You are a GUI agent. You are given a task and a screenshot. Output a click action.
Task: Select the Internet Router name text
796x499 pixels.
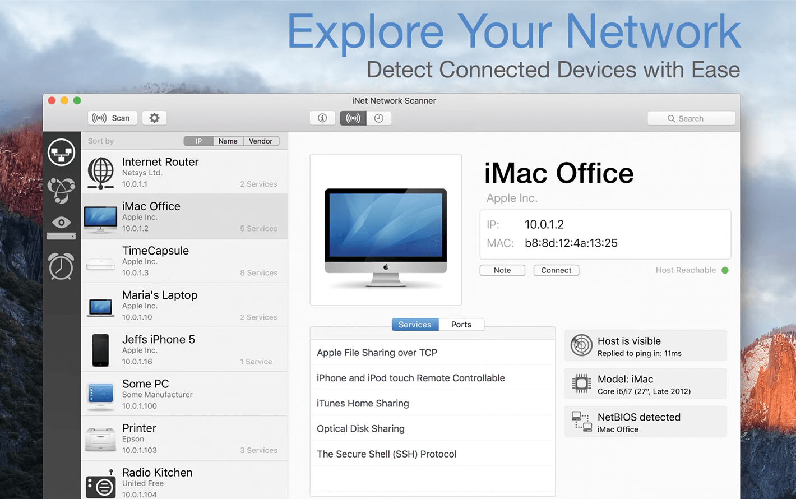[x=160, y=162]
